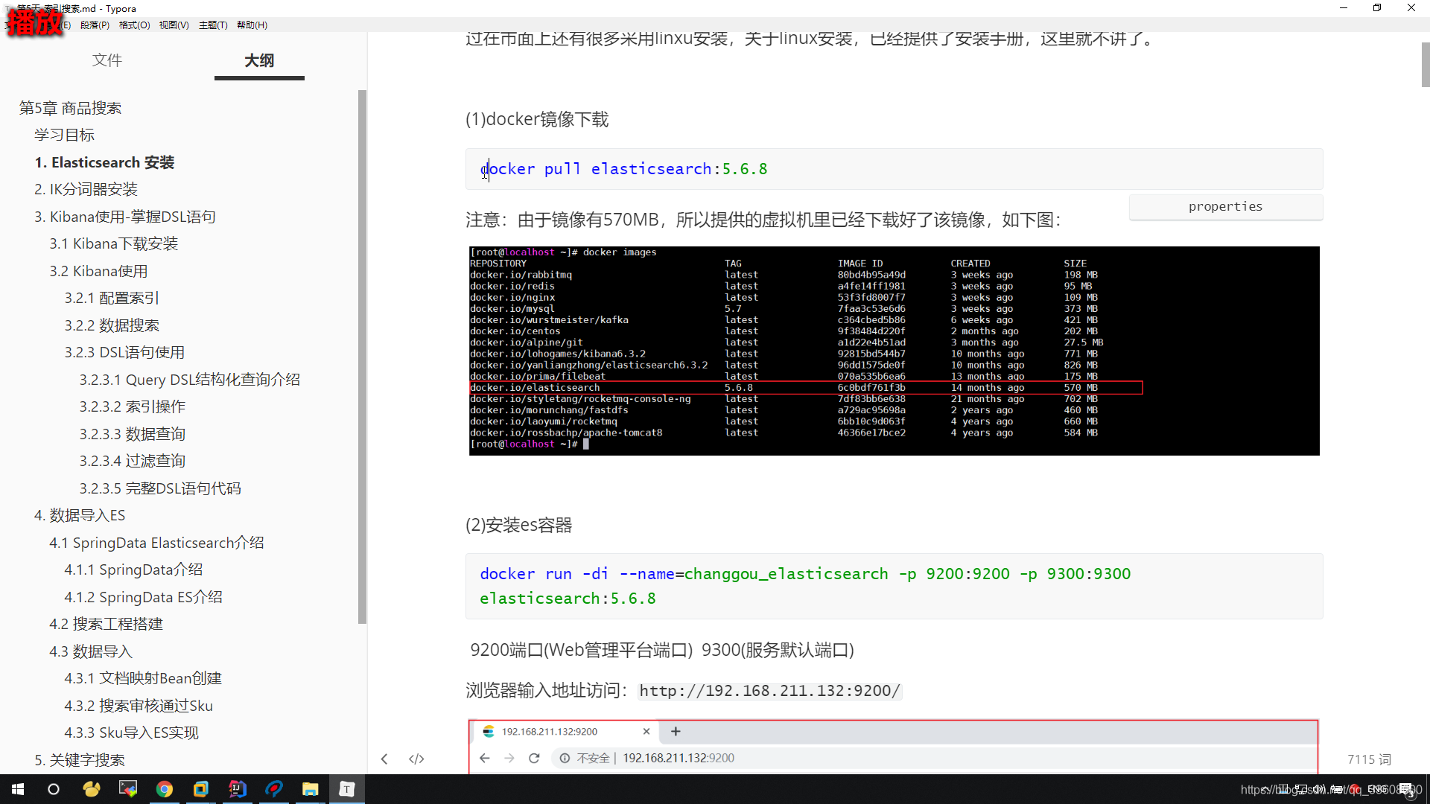
Task: Open the 帮助(H) help menu
Action: point(252,25)
